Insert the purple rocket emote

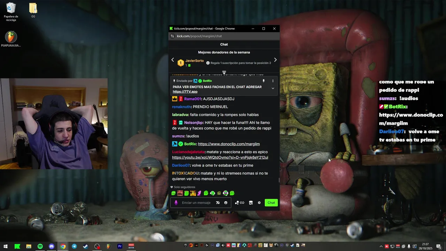point(199,193)
